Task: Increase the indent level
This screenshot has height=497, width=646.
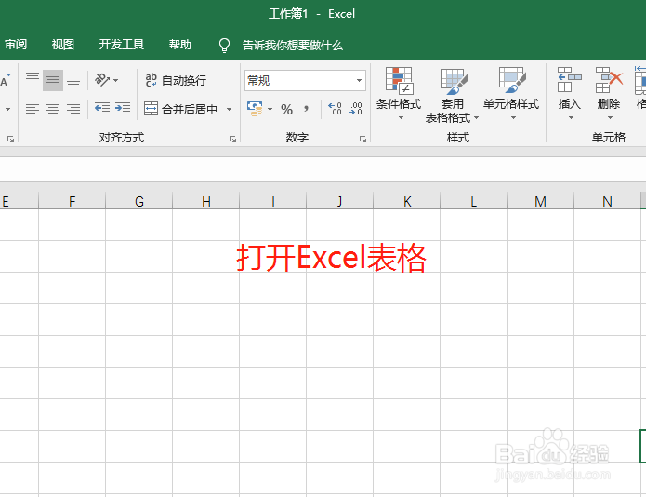Action: (123, 109)
